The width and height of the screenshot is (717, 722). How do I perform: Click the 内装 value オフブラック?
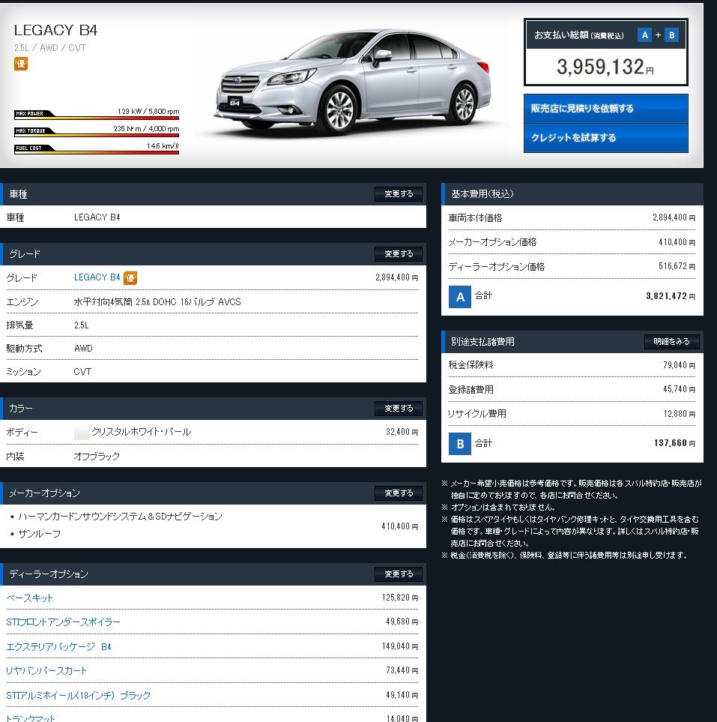(x=97, y=457)
